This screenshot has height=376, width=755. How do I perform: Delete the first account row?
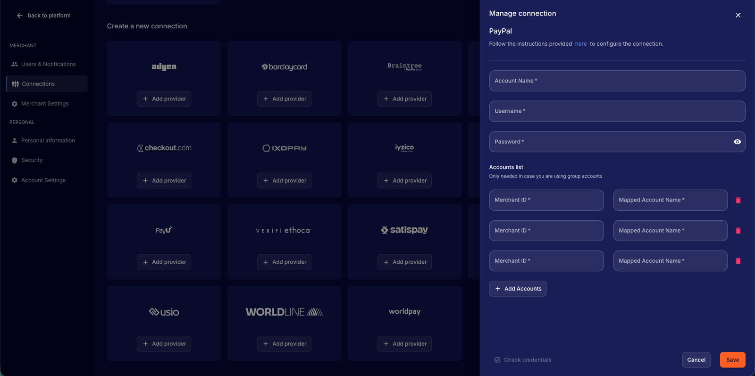[738, 201]
